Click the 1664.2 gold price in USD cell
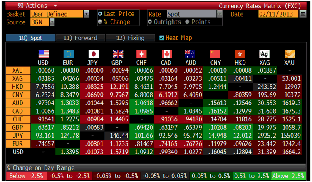The width and height of the screenshot is (312, 182). (x=290, y=152)
